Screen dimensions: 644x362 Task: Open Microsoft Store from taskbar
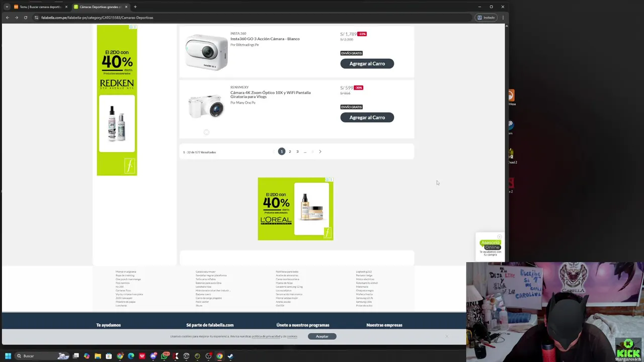[x=109, y=356]
